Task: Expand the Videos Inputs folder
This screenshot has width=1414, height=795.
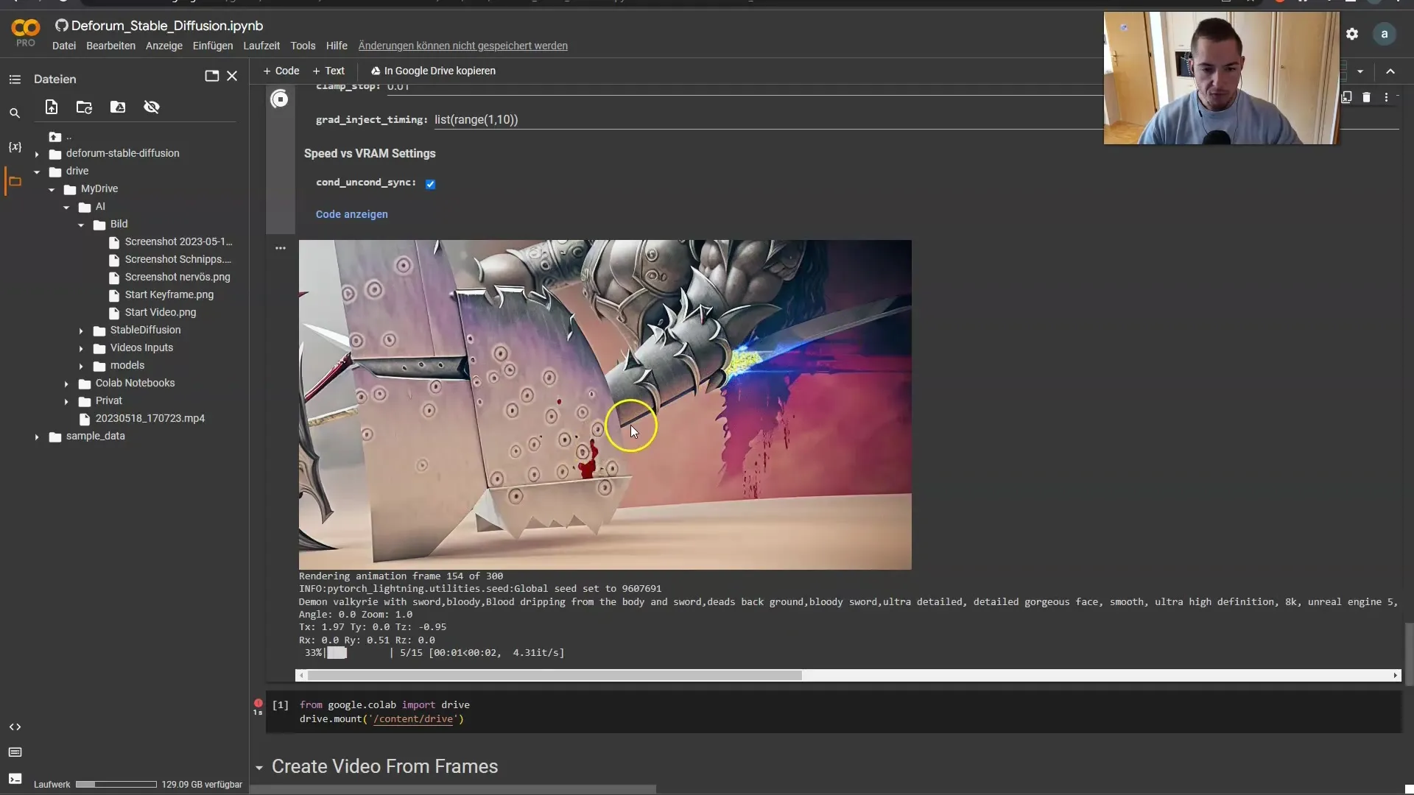Action: [81, 348]
